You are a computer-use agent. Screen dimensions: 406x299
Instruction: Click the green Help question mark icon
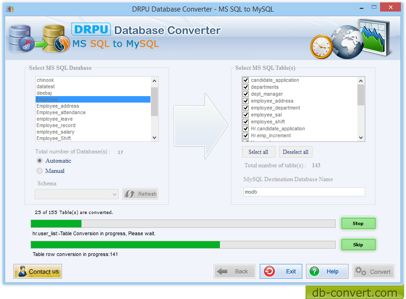pos(314,271)
